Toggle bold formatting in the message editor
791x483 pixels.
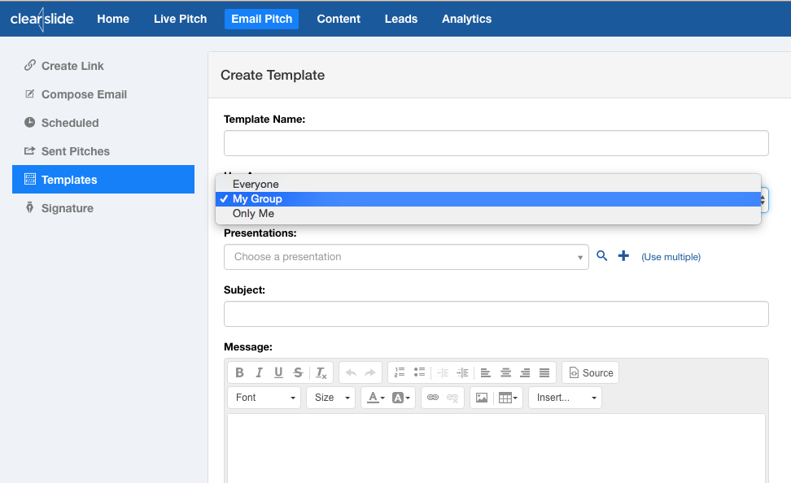(240, 372)
